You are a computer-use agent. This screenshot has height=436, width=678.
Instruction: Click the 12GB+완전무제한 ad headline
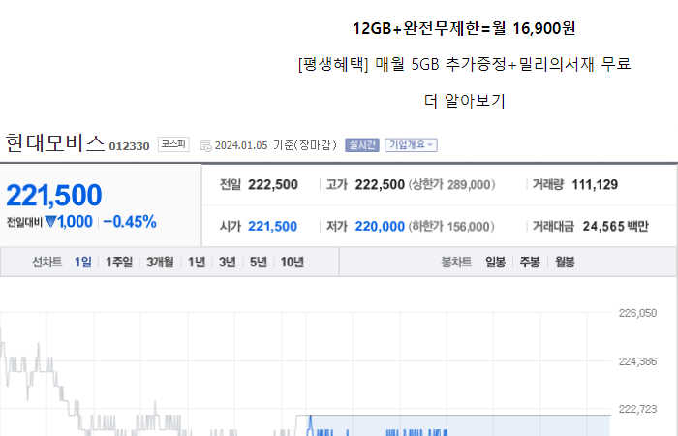(464, 28)
